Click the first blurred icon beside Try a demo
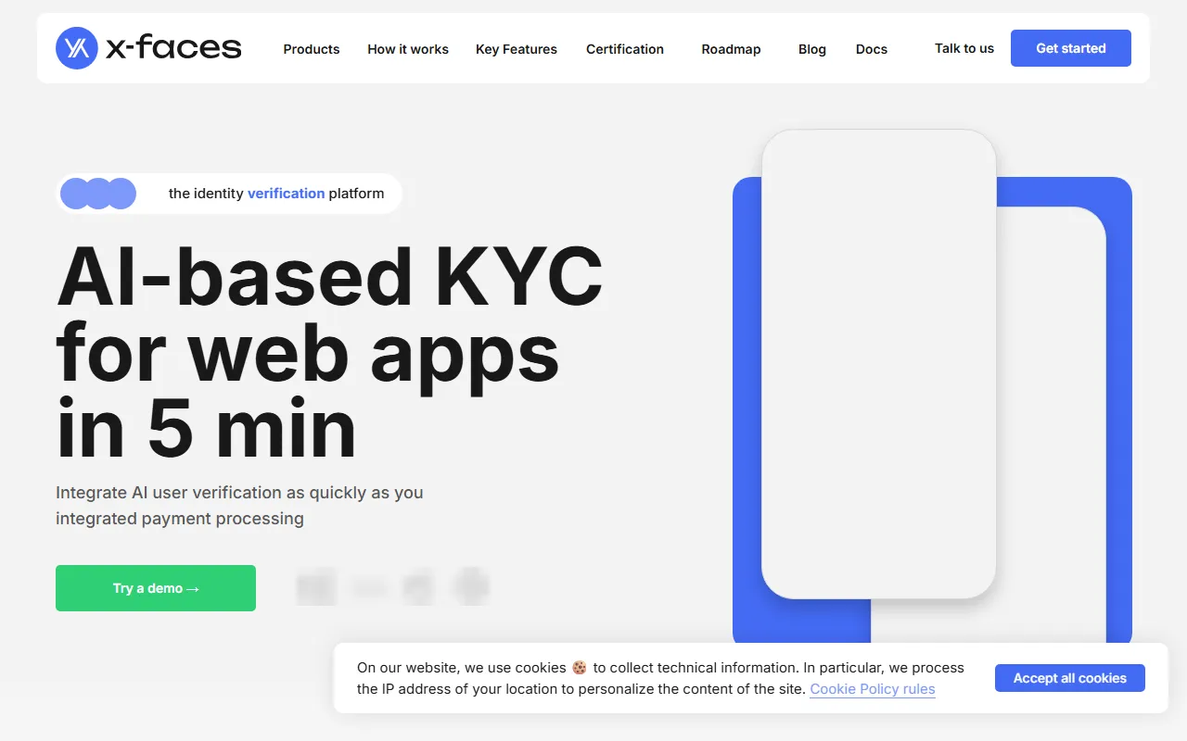Screen dimensions: 1187x741 coord(315,587)
